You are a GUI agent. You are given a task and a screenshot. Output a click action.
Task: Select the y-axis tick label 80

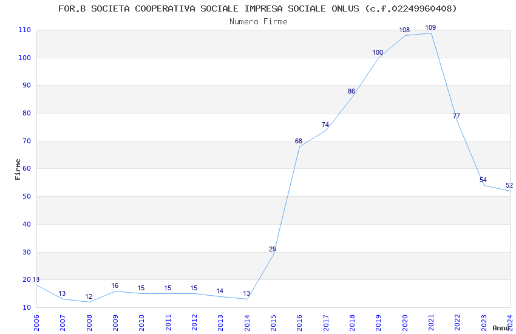point(27,113)
